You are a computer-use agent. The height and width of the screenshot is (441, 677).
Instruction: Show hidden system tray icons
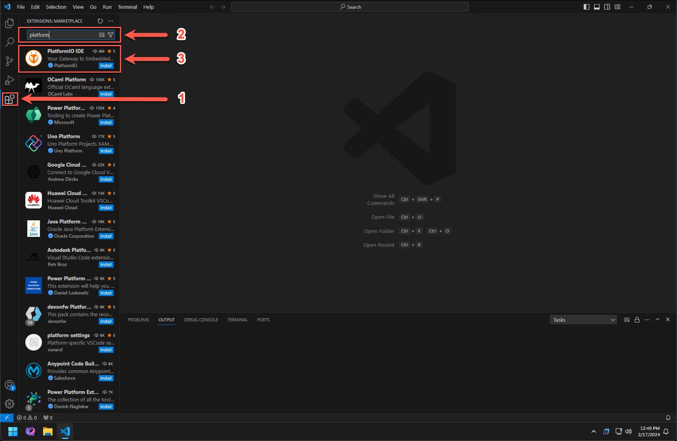[x=593, y=431]
